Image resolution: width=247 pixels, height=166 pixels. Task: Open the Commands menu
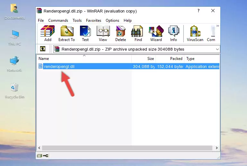pos(58,21)
